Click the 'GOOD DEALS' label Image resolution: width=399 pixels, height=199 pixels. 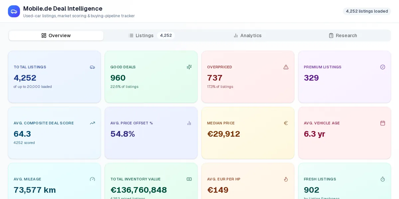coord(123,67)
